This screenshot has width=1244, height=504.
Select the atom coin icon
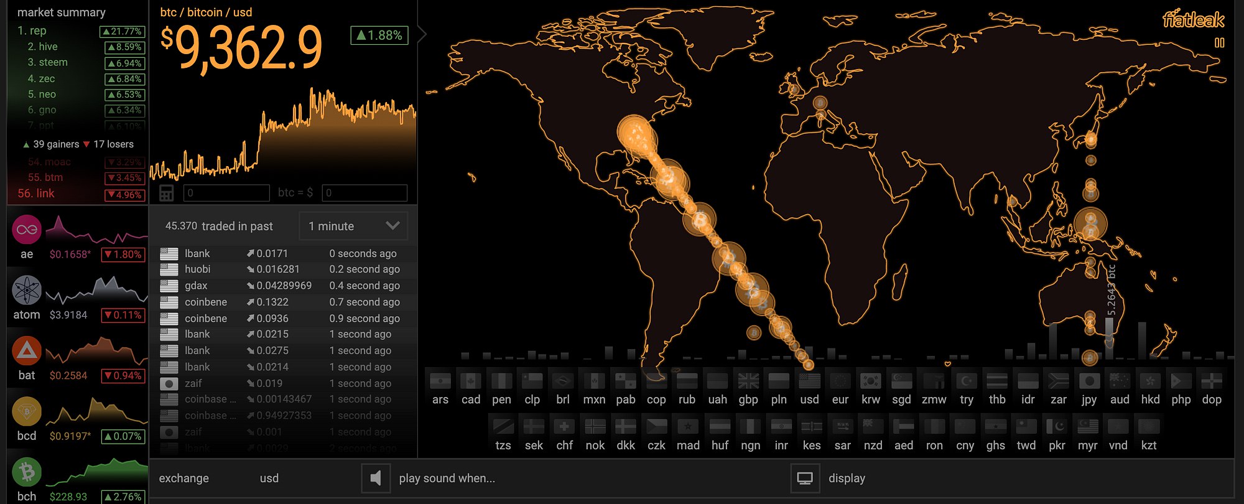27,290
